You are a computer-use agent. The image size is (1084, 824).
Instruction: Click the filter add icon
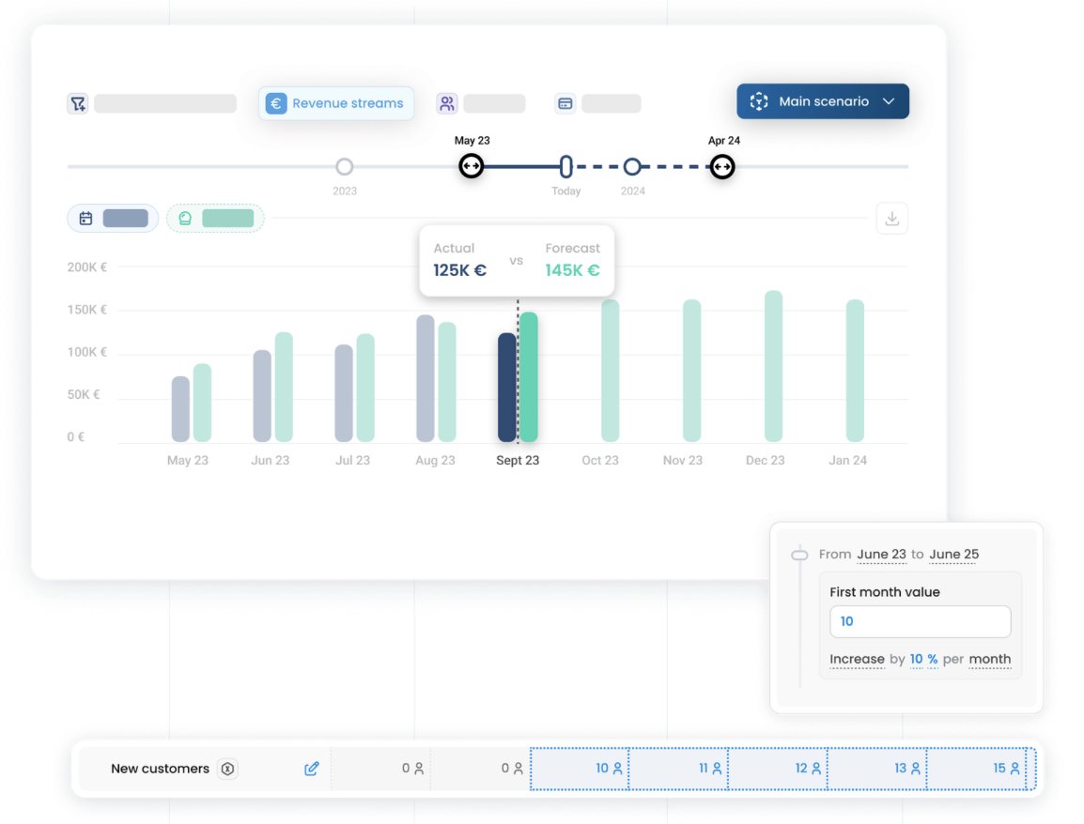(x=78, y=103)
